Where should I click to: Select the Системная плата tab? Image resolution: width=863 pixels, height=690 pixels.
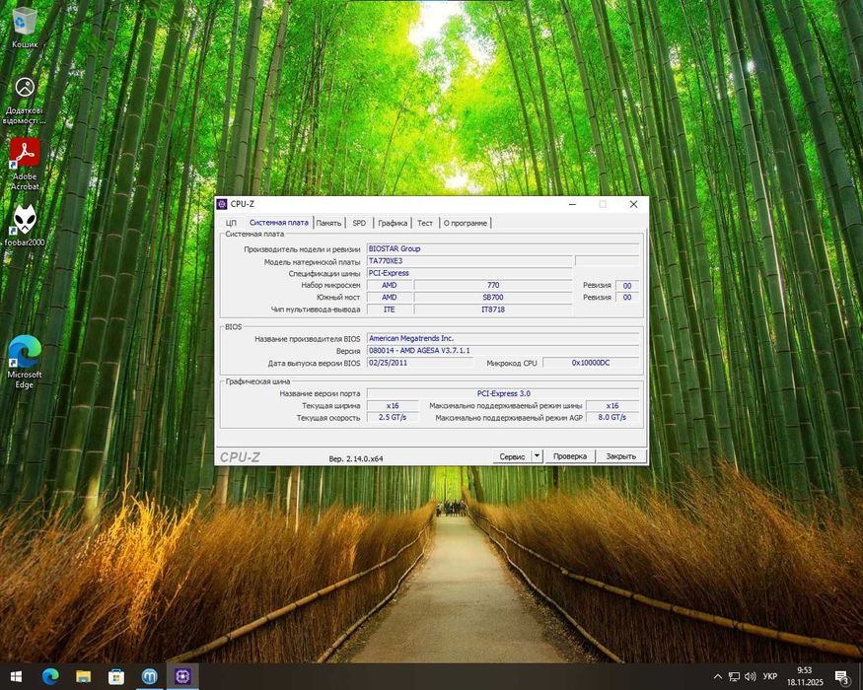pyautogui.click(x=278, y=223)
